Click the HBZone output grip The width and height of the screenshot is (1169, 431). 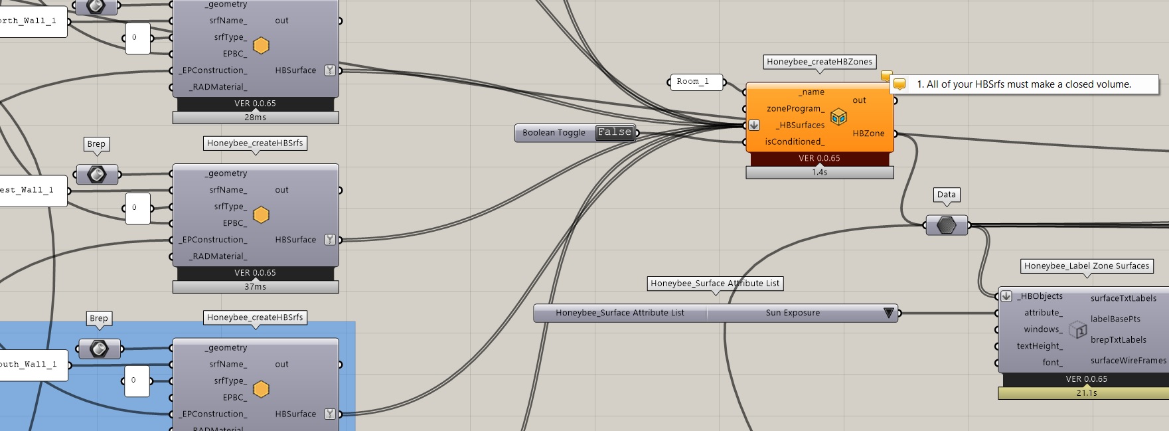coord(895,133)
